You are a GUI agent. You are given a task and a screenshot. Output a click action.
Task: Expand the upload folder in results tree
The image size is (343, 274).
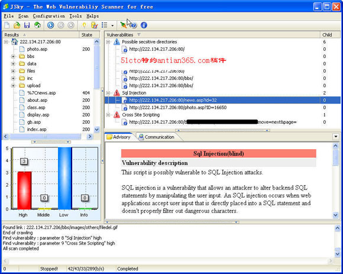pyautogui.click(x=13, y=86)
